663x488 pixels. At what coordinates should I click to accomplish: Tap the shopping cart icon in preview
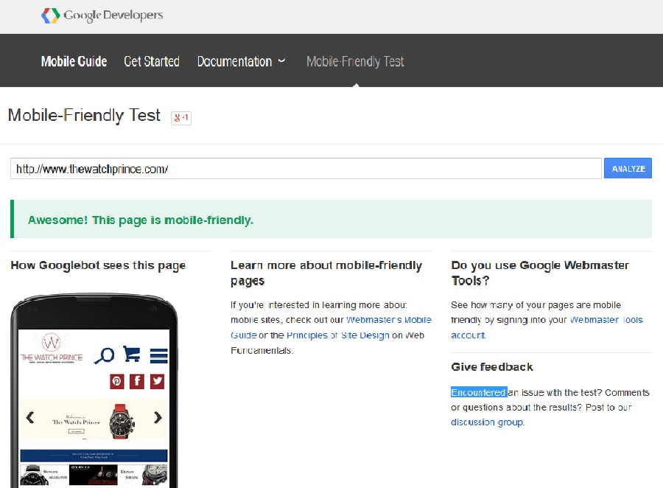[x=132, y=355]
